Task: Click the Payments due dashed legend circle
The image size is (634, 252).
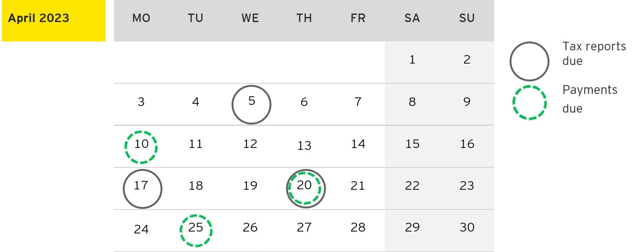Action: click(x=529, y=102)
